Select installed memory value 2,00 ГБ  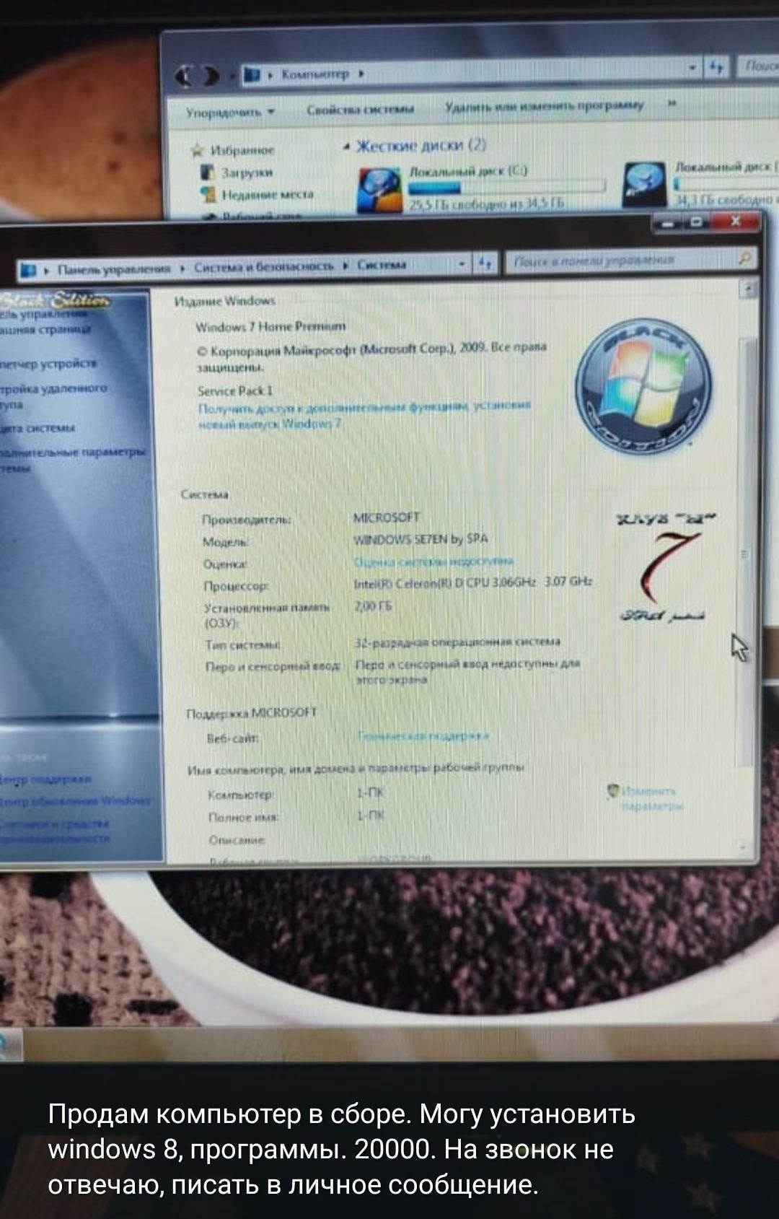372,607
